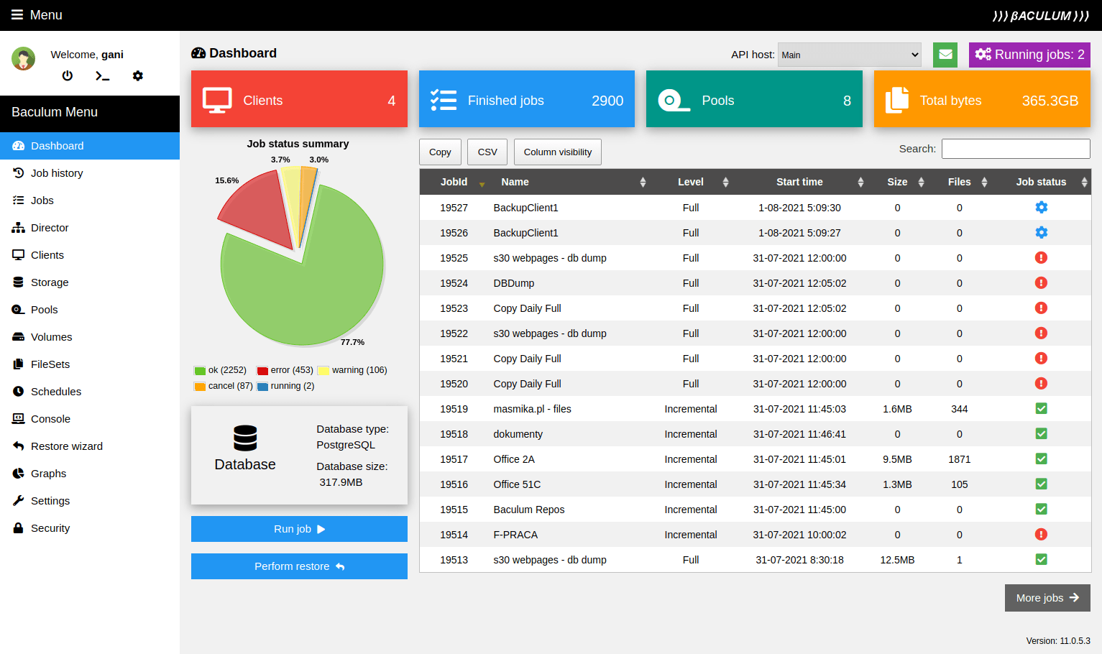The image size is (1102, 654).
Task: Click the FileSets copy icon
Action: (19, 364)
